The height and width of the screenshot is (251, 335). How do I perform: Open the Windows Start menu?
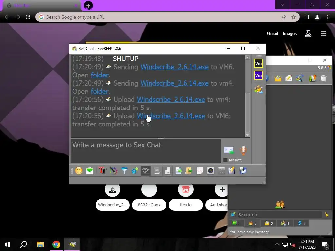(8, 244)
